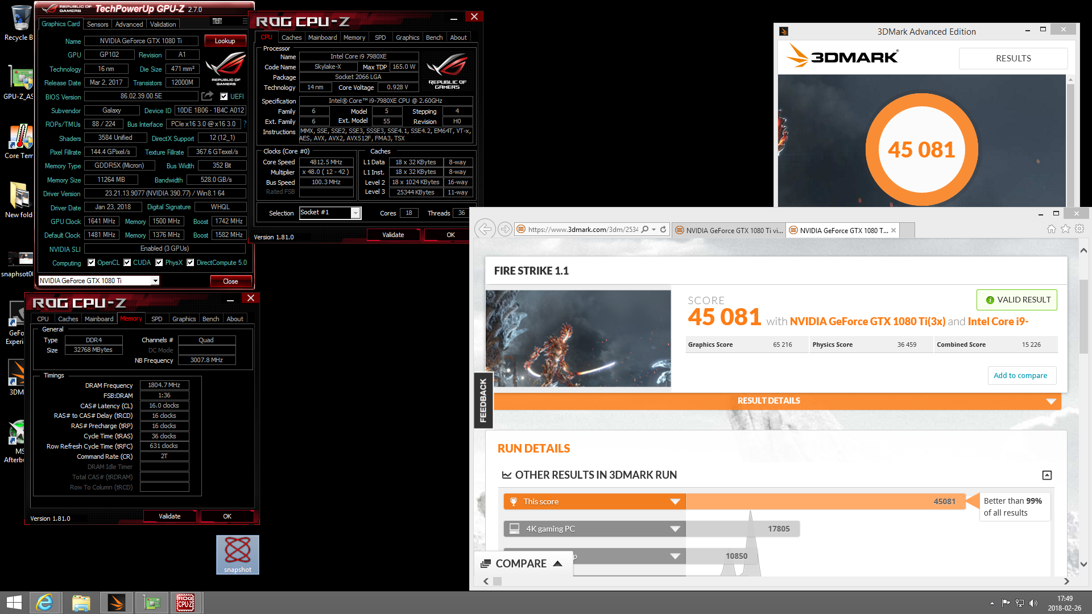Show hidden tray icons arrow
Viewport: 1092px width, 614px height.
992,603
